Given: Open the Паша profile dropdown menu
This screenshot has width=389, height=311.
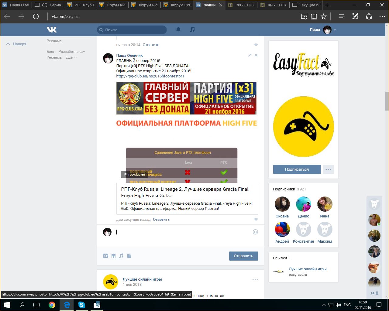Looking at the screenshot, I should click(323, 30).
